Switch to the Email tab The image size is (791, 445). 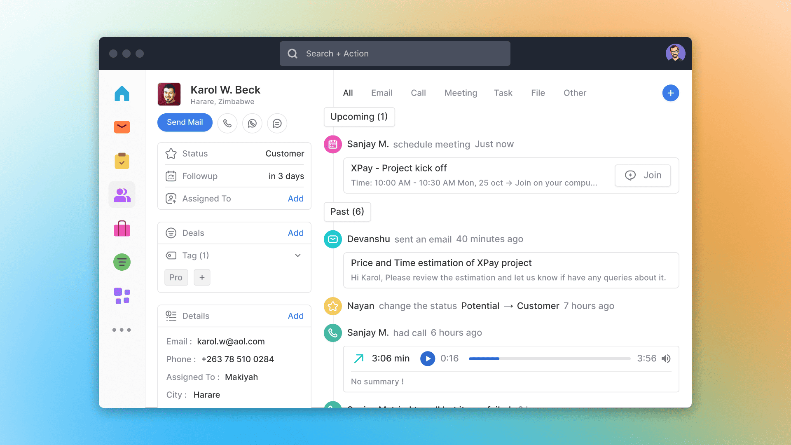pos(381,93)
